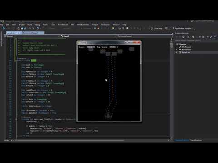
Task: Click Sync with Active Document icon
Action: (x=193, y=37)
